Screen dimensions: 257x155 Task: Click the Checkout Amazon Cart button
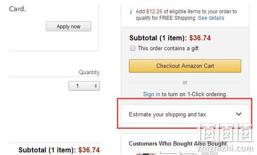[185, 66]
